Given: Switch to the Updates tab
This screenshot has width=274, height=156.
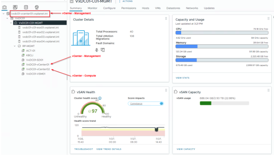Looking at the screenshot, I should [x=209, y=8].
